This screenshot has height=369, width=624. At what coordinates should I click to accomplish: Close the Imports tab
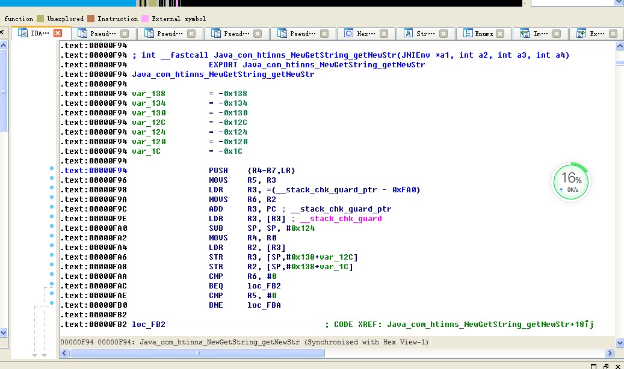(x=557, y=34)
